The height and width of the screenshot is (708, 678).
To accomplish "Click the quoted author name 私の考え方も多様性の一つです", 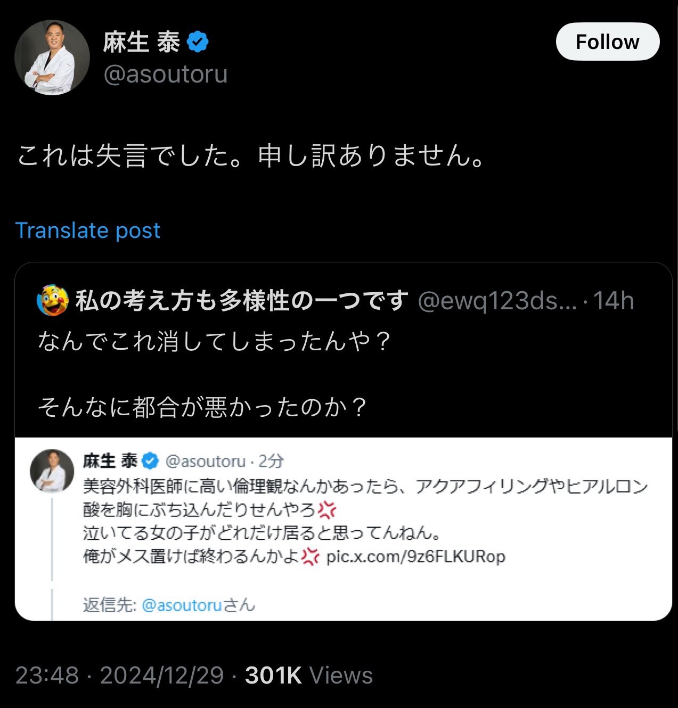I will point(241,301).
